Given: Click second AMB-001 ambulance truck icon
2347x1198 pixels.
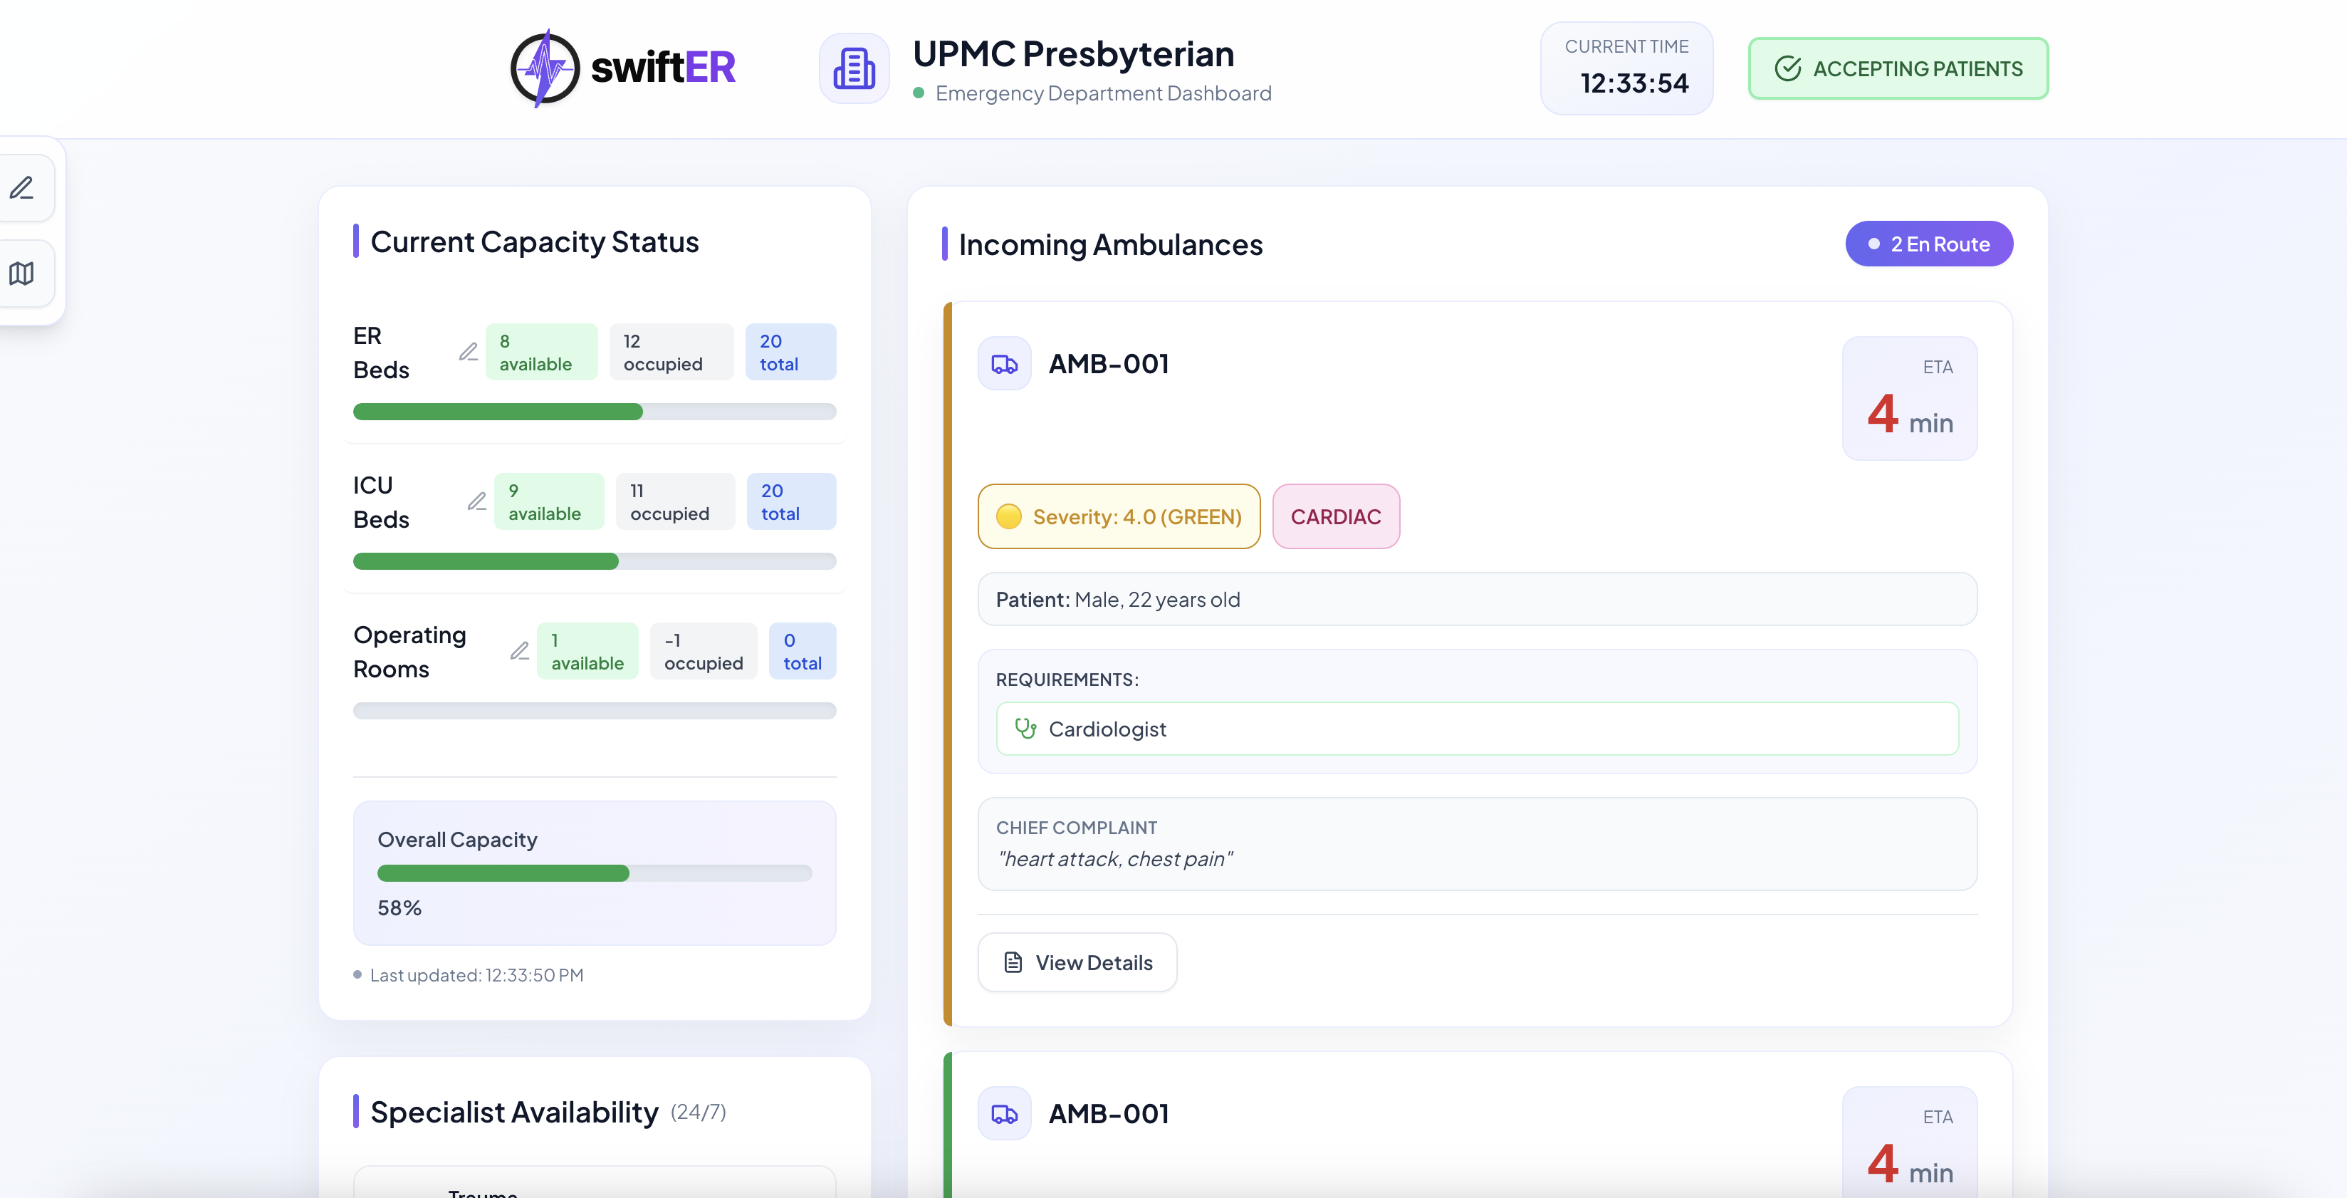Looking at the screenshot, I should (x=1004, y=1113).
